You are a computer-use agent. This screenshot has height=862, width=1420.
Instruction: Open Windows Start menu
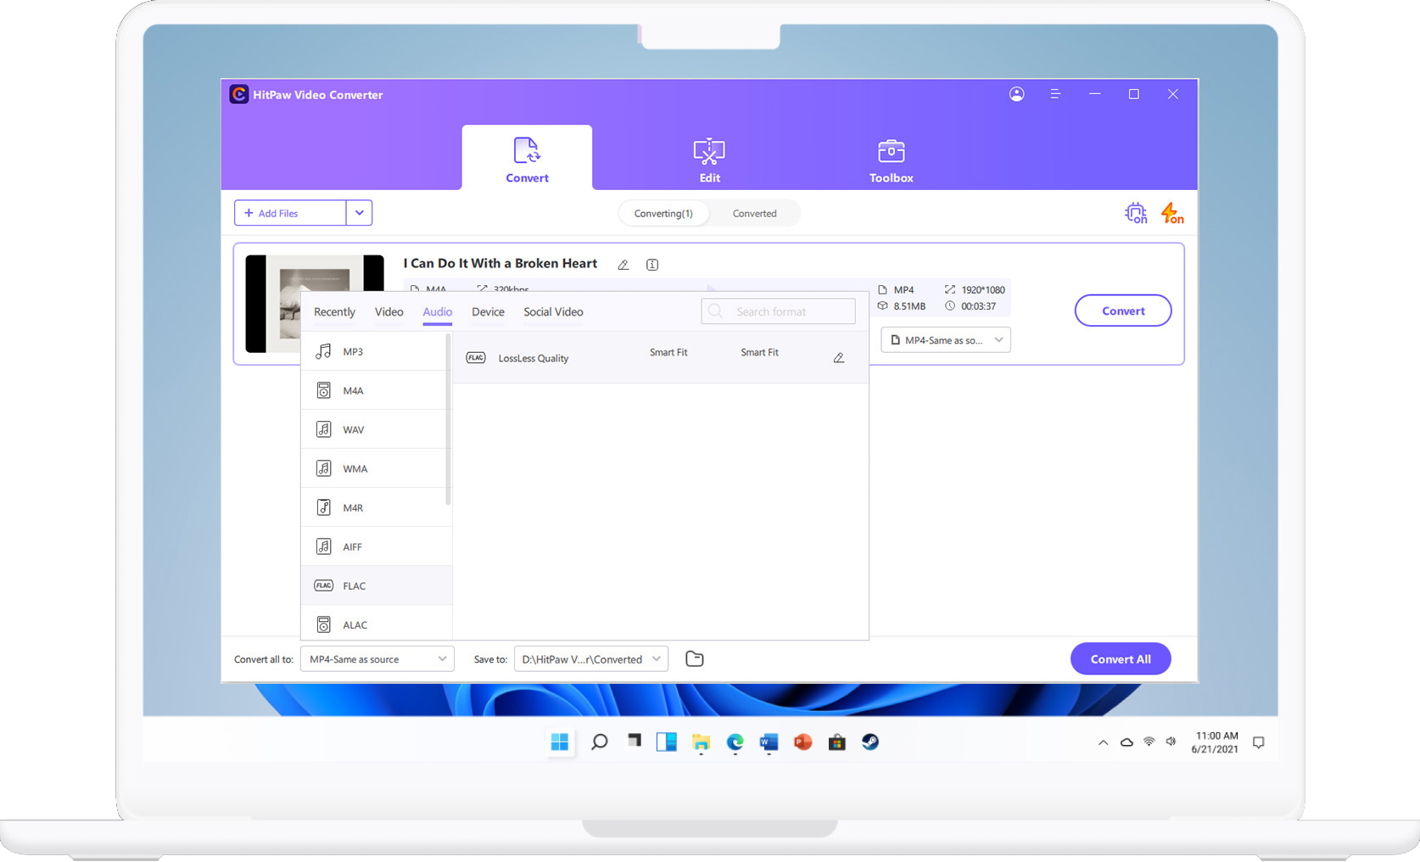(560, 742)
